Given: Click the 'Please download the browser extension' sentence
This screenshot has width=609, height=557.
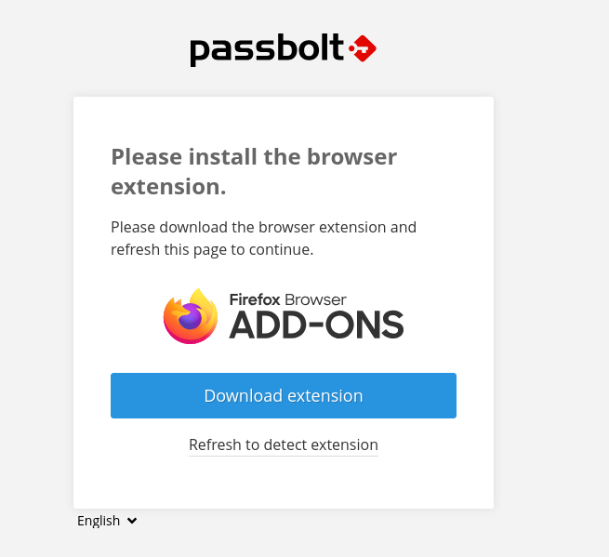Looking at the screenshot, I should 263,227.
